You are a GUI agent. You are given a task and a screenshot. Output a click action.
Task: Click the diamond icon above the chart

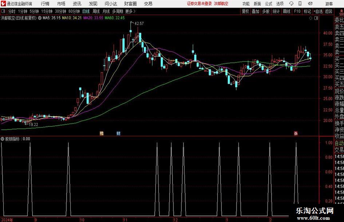coord(311,18)
